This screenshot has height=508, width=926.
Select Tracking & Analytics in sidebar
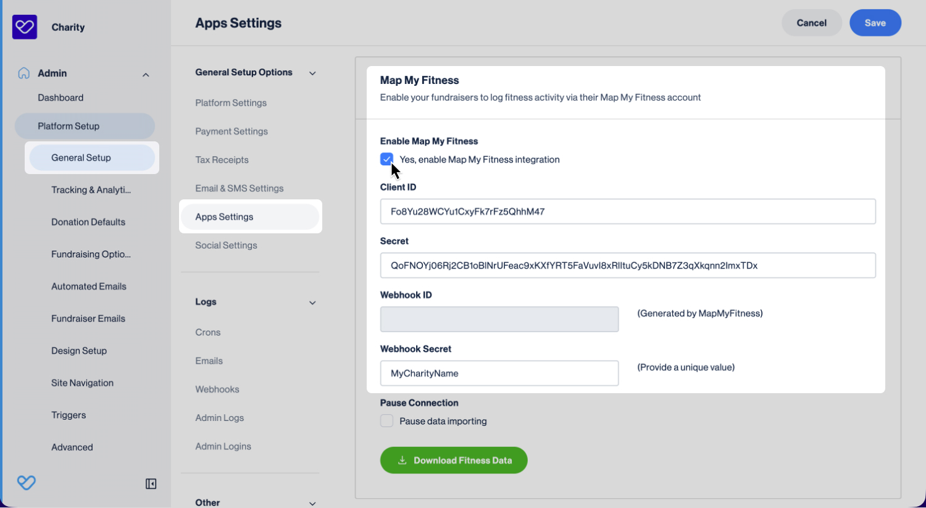click(x=91, y=190)
